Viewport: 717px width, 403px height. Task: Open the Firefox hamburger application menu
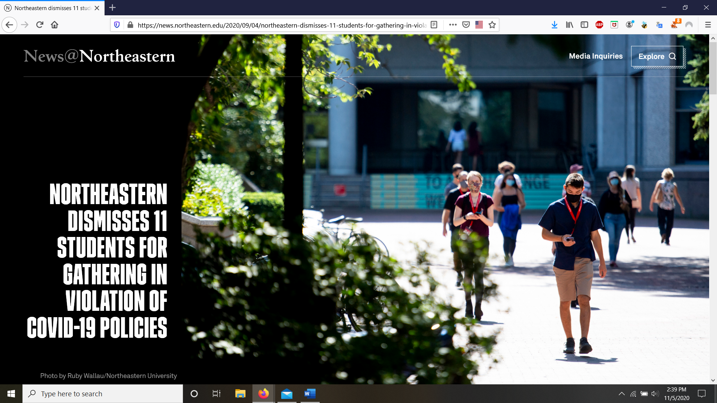click(708, 25)
